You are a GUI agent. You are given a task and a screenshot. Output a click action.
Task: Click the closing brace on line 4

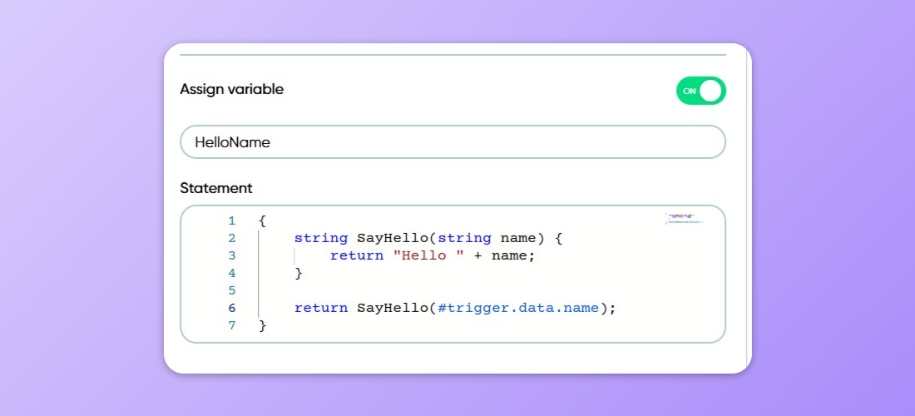[x=299, y=274]
